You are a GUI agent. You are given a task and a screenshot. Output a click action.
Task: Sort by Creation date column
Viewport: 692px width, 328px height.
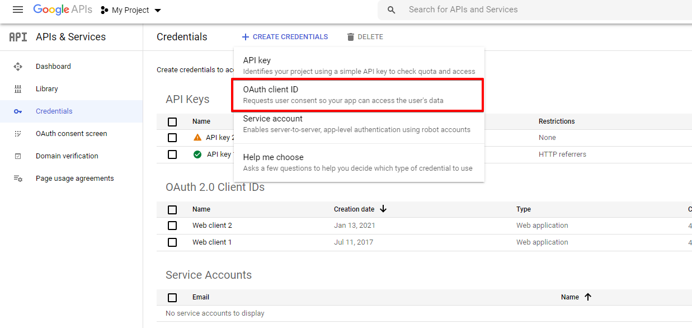pos(360,209)
